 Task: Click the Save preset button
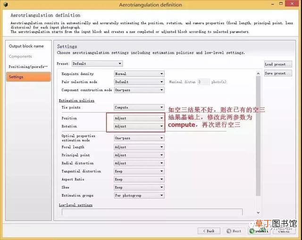(x=278, y=73)
